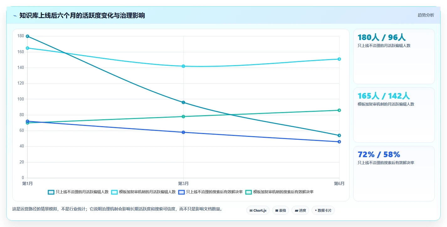Click the 第3月 x-axis label
This screenshot has width=447, height=227.
(183, 183)
